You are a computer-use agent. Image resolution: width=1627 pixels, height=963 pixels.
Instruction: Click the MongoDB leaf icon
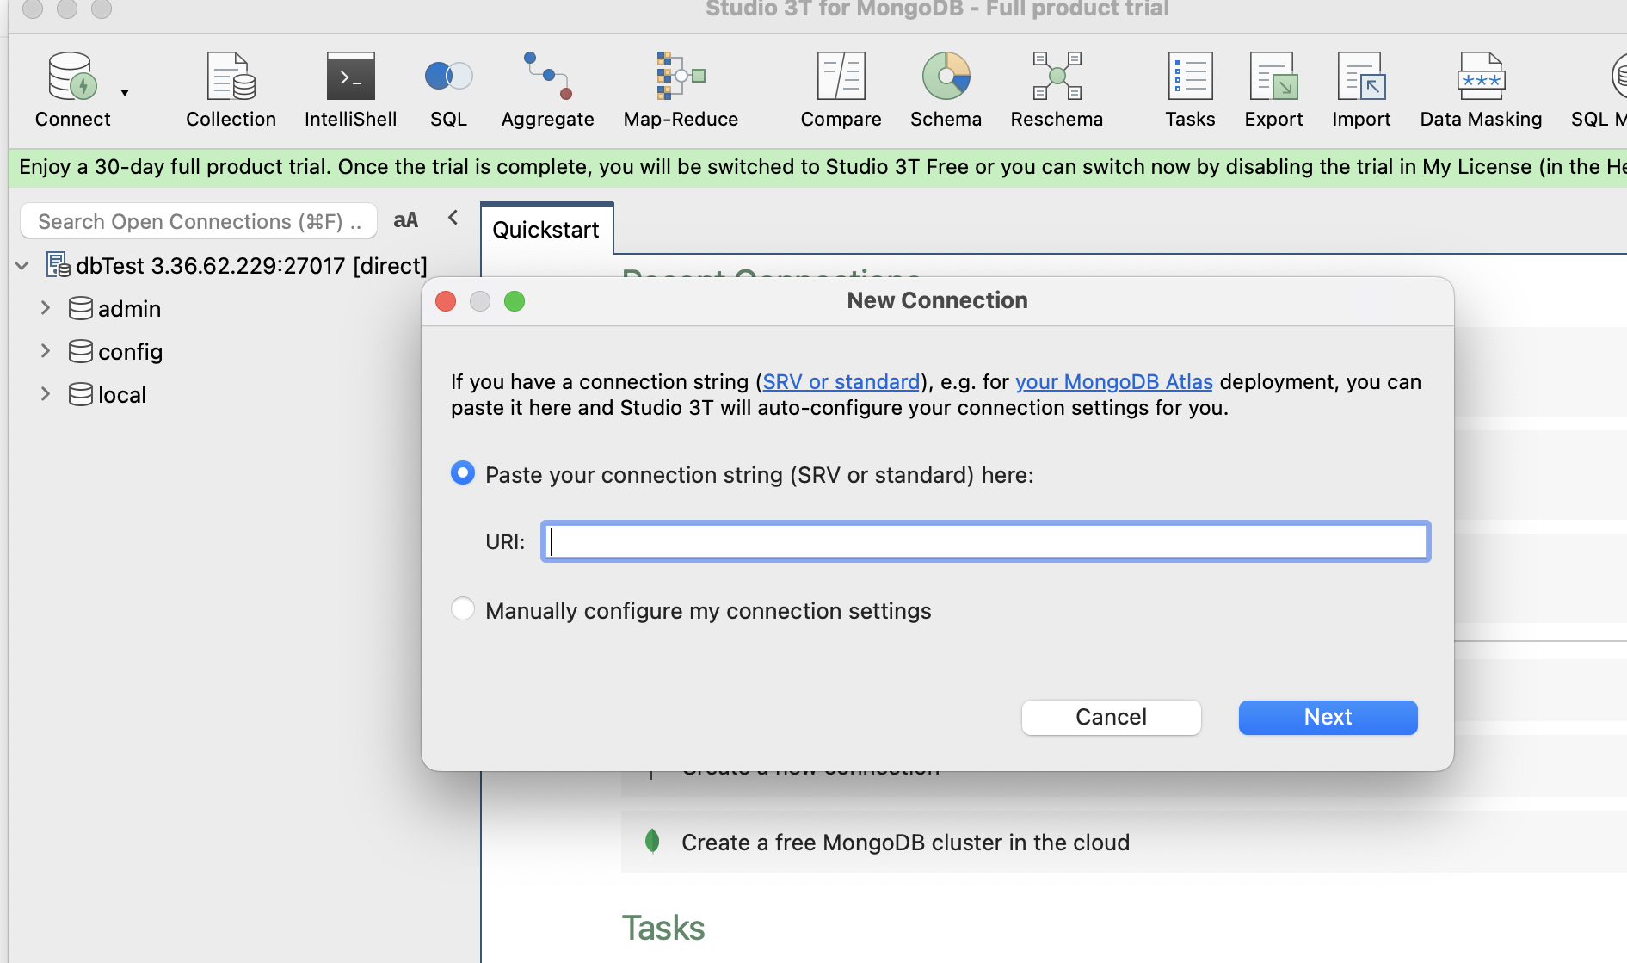tap(652, 841)
